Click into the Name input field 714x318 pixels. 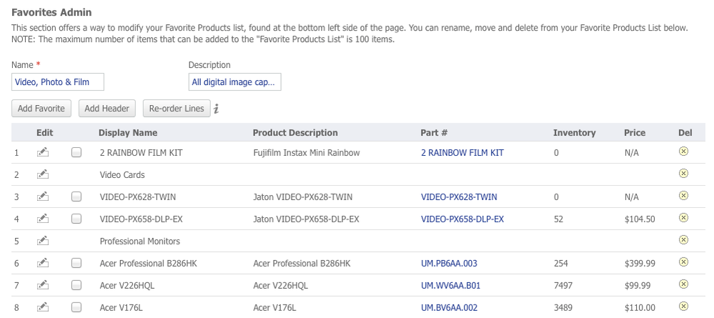pyautogui.click(x=58, y=82)
